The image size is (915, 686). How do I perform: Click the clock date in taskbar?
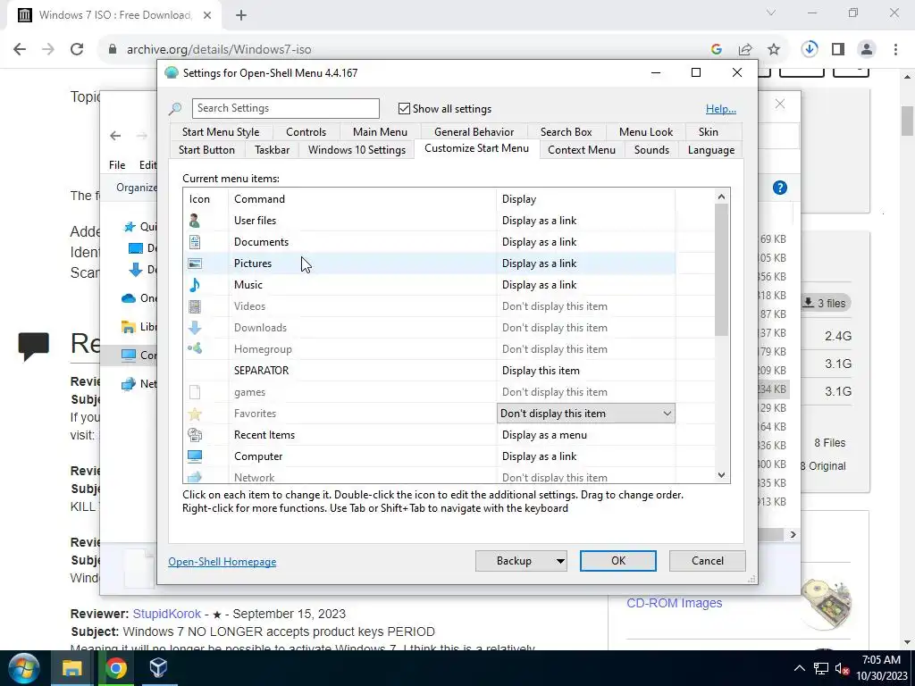[x=882, y=676]
